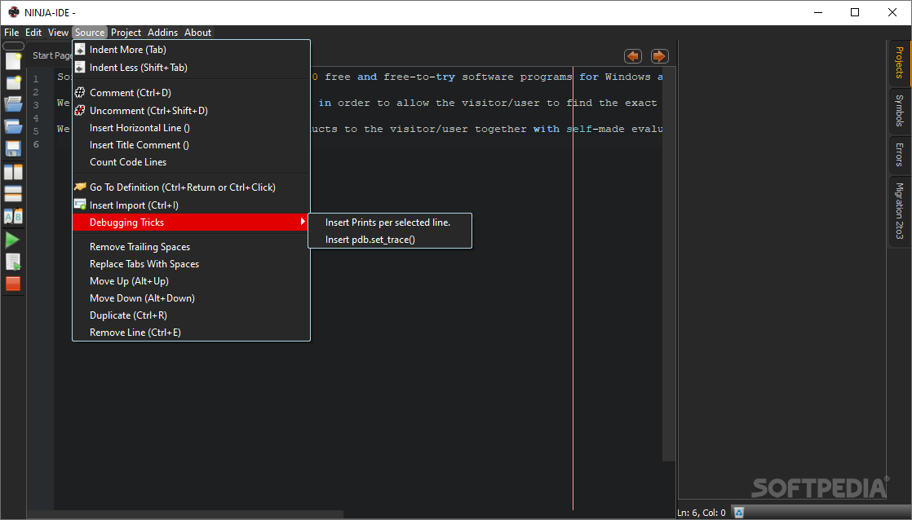This screenshot has width=912, height=520.
Task: Click the recycle icon in status bar
Action: tap(739, 513)
